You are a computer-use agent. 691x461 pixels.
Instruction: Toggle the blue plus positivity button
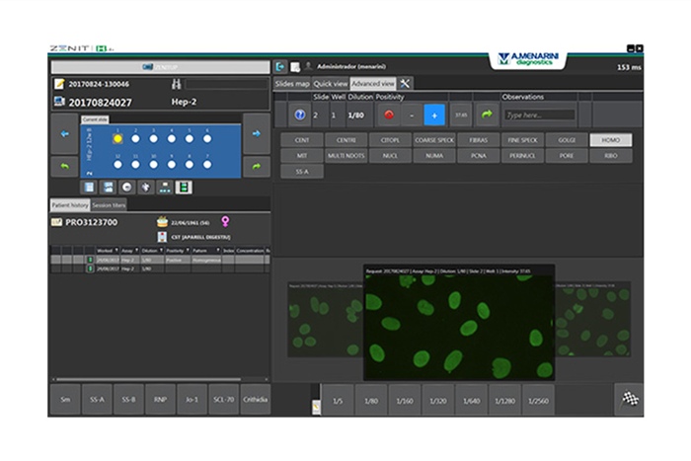[x=434, y=115]
